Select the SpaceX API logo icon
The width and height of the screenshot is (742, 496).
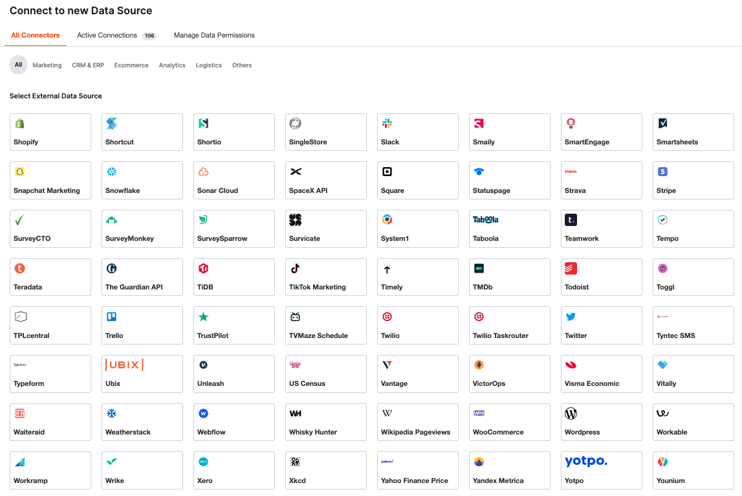[x=295, y=172]
